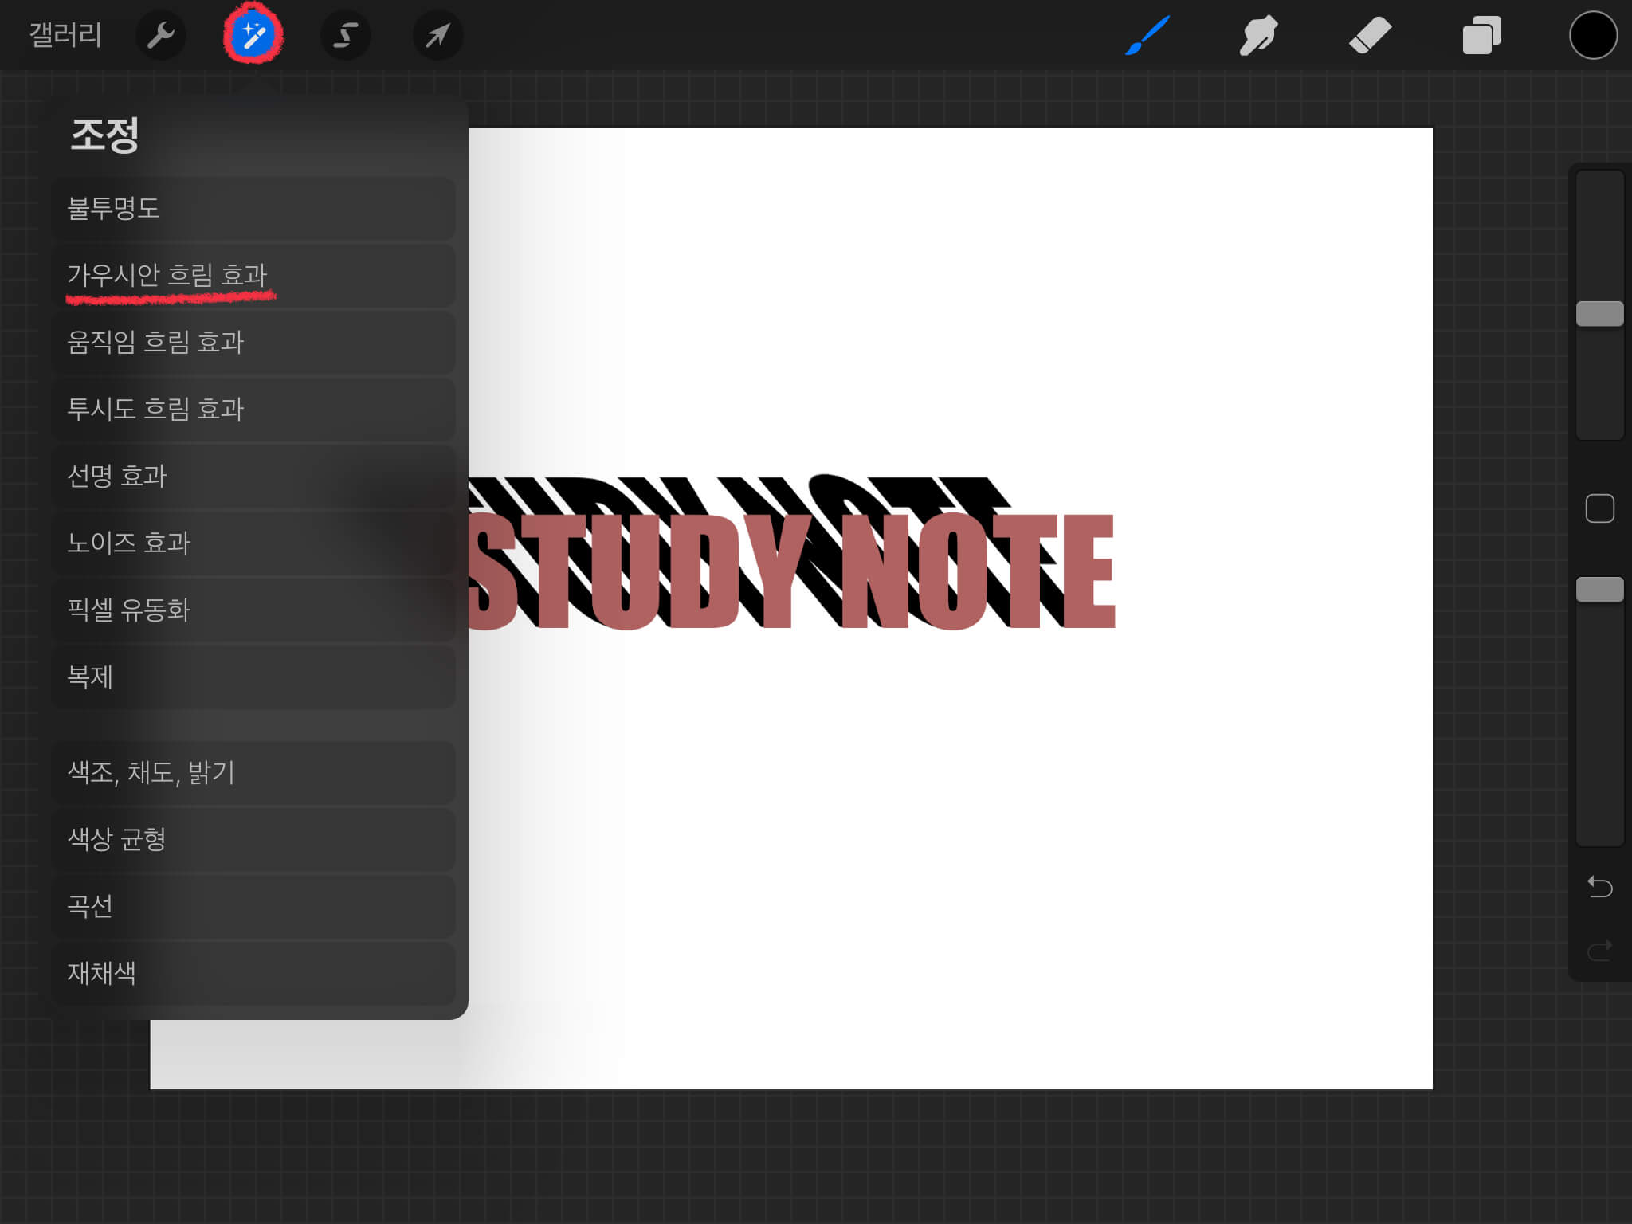Return to 갤러리 gallery

pos(65,35)
